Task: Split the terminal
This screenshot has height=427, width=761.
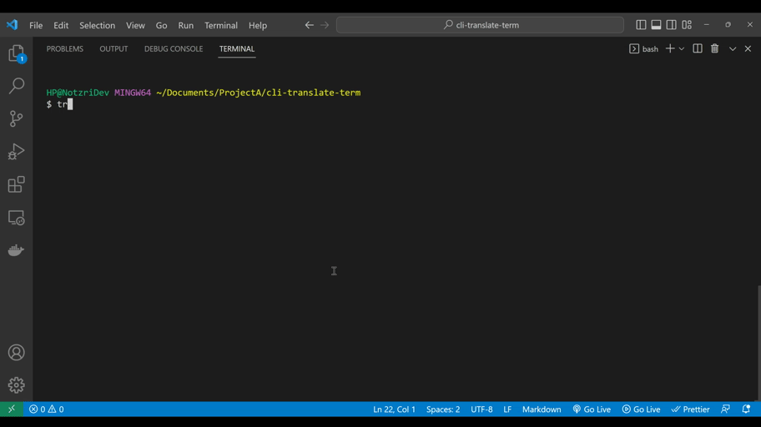Action: pyautogui.click(x=698, y=48)
